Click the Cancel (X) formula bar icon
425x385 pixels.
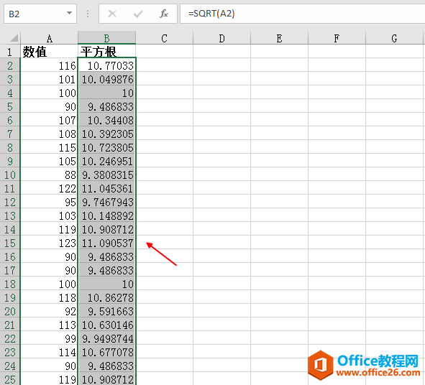click(x=112, y=14)
